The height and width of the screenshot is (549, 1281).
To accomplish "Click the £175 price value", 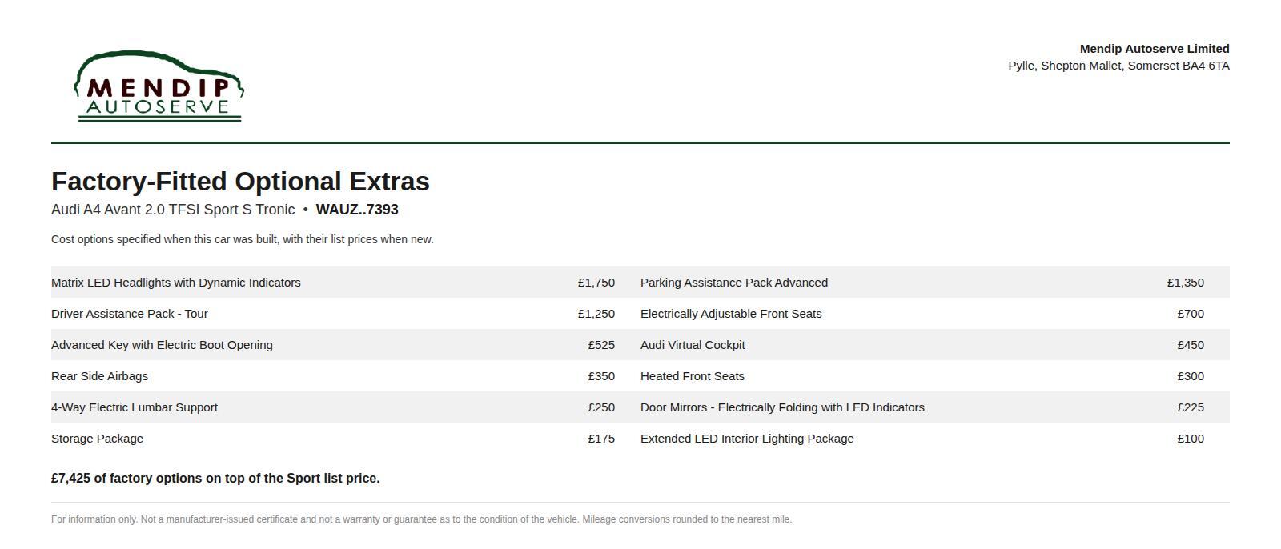I will click(601, 439).
